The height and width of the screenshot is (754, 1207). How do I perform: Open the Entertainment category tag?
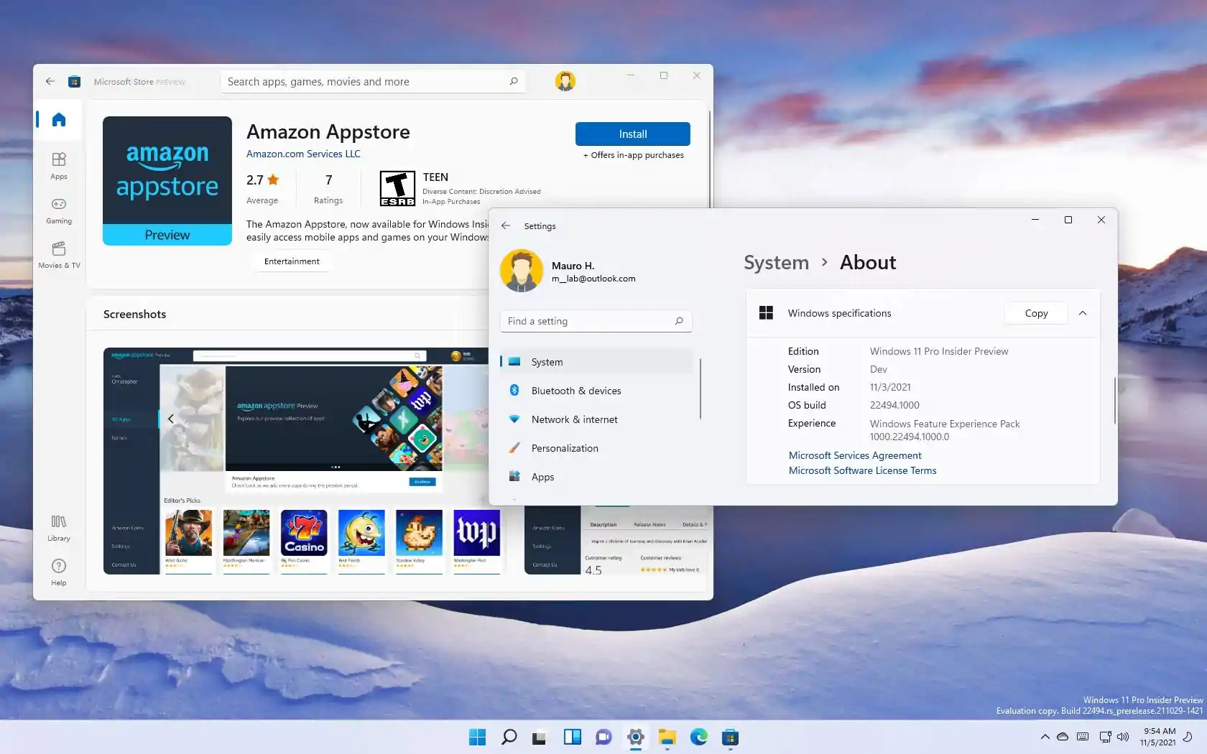[x=291, y=261]
